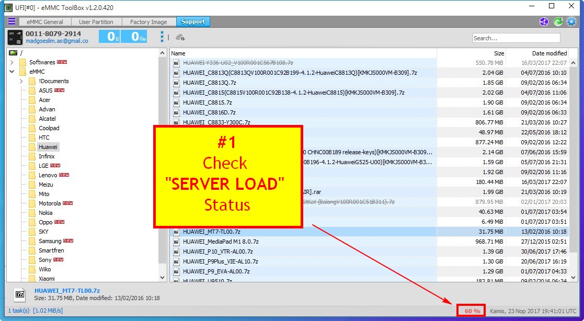
Task: Click the UFI box device icon
Action: click(x=15, y=37)
